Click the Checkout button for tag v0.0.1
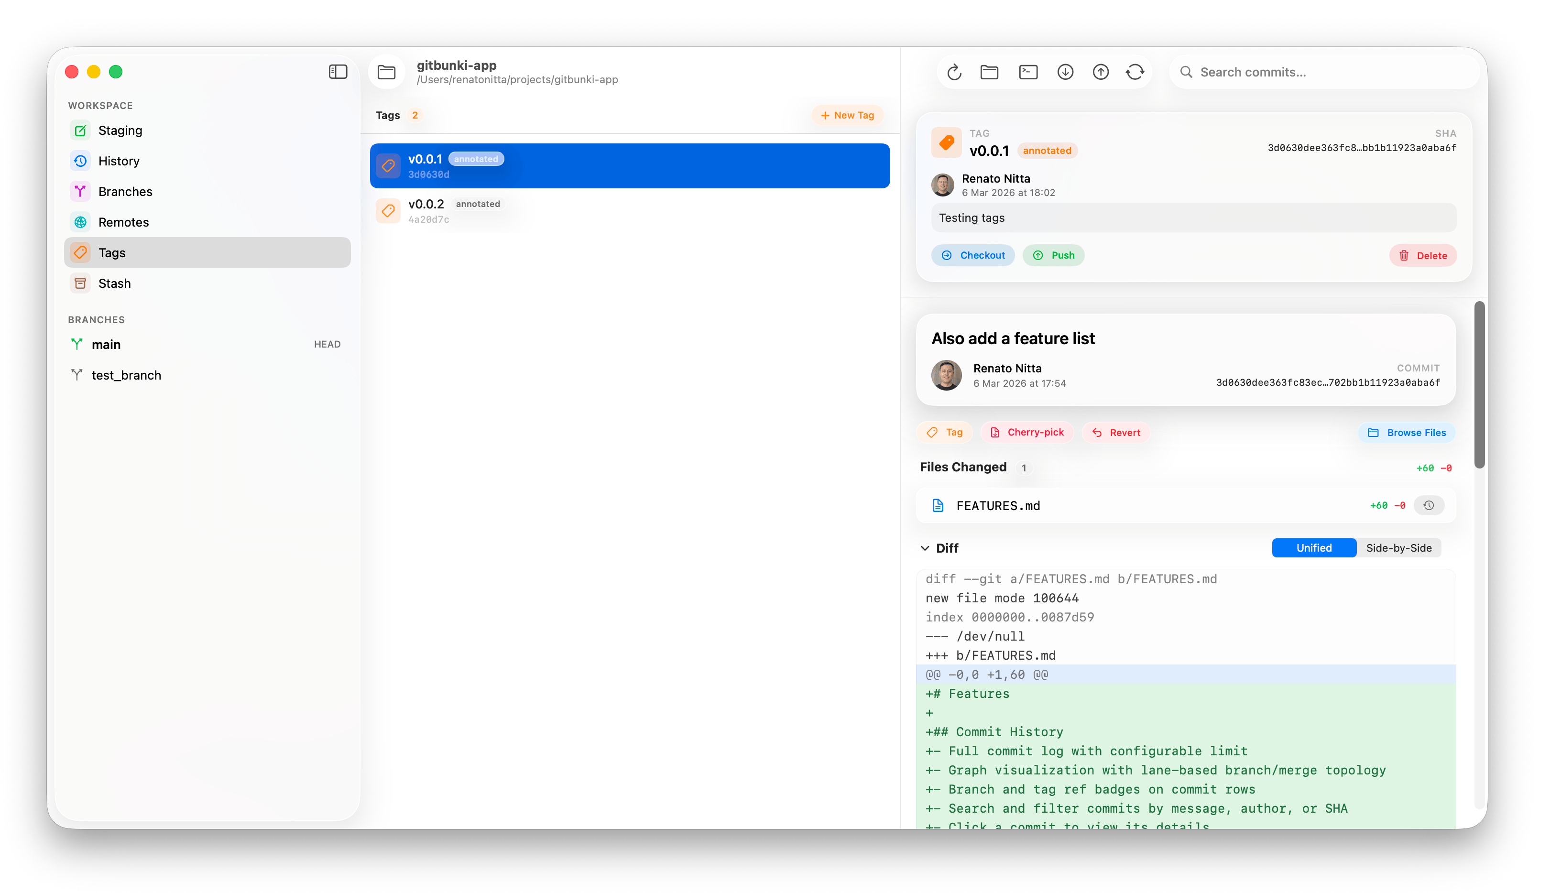This screenshot has height=893, width=1550. (973, 256)
